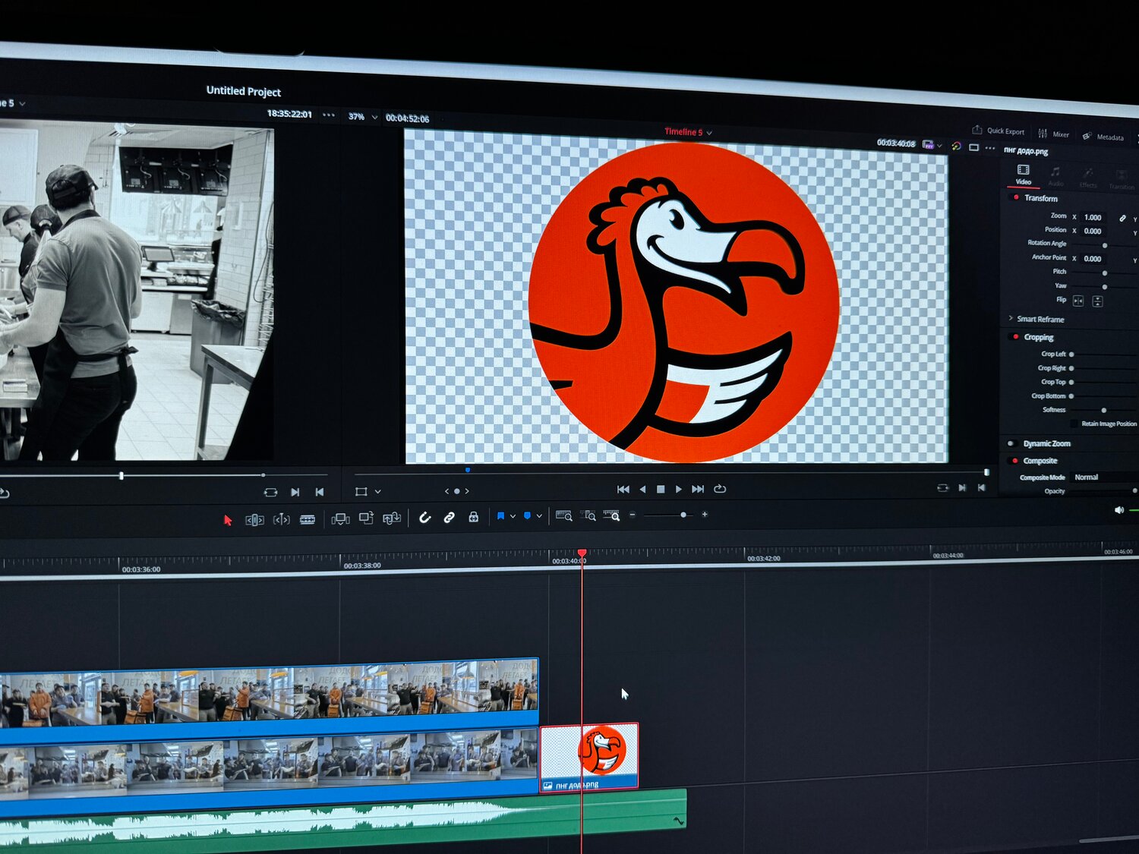The height and width of the screenshot is (854, 1139).
Task: Select the Selection Mode arrow tool
Action: [x=227, y=520]
